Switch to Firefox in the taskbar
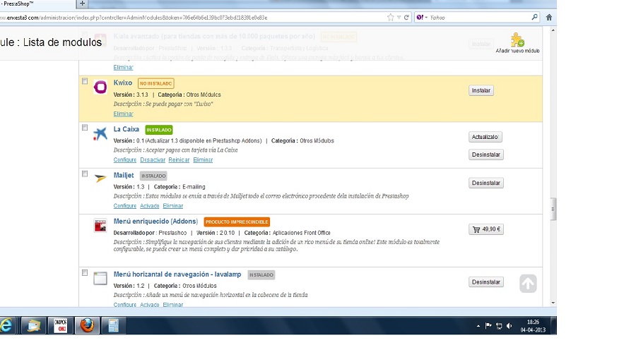Image resolution: width=636 pixels, height=357 pixels. [87, 325]
